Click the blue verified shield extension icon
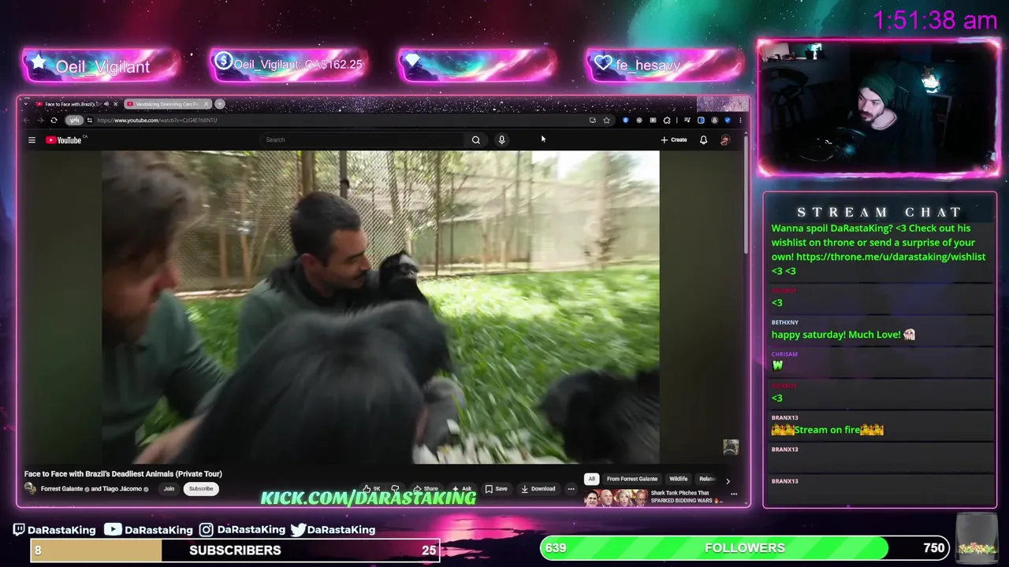The height and width of the screenshot is (567, 1009). 728,120
